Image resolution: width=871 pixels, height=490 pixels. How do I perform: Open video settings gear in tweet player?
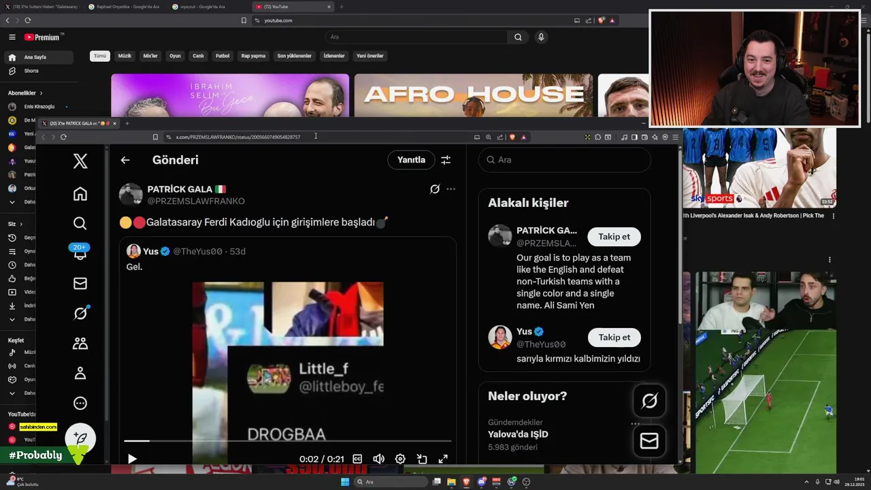coord(400,459)
